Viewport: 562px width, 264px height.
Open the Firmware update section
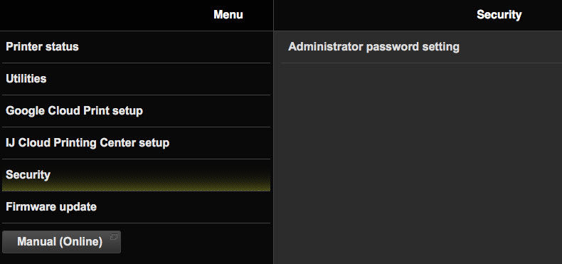click(136, 207)
